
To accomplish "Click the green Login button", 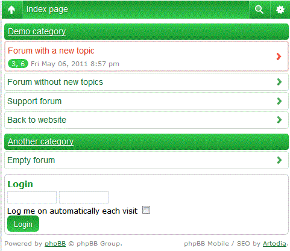I will click(x=23, y=224).
